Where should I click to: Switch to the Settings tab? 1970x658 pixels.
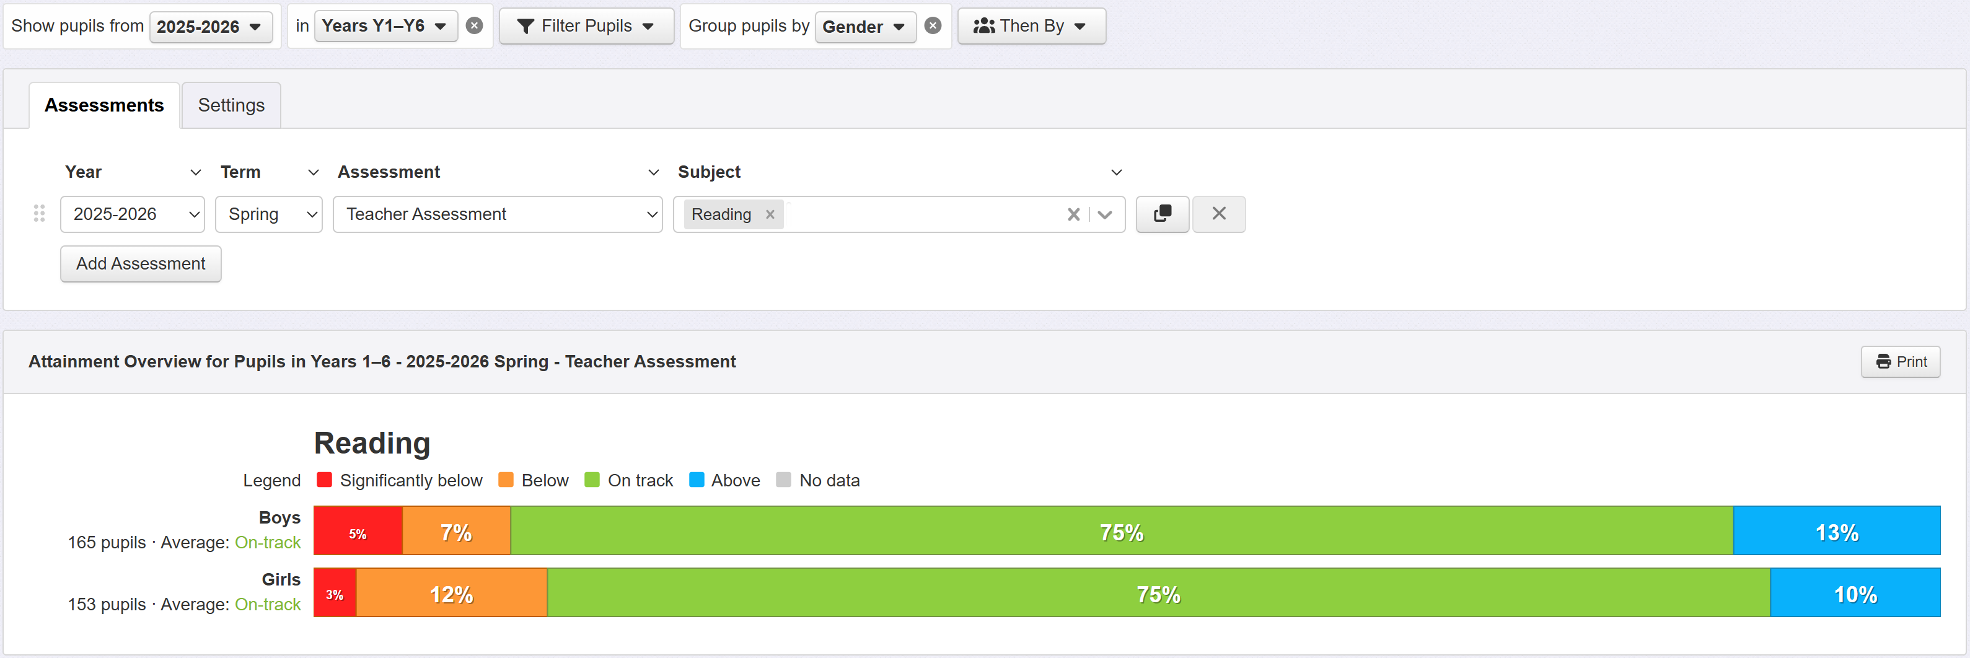231,105
